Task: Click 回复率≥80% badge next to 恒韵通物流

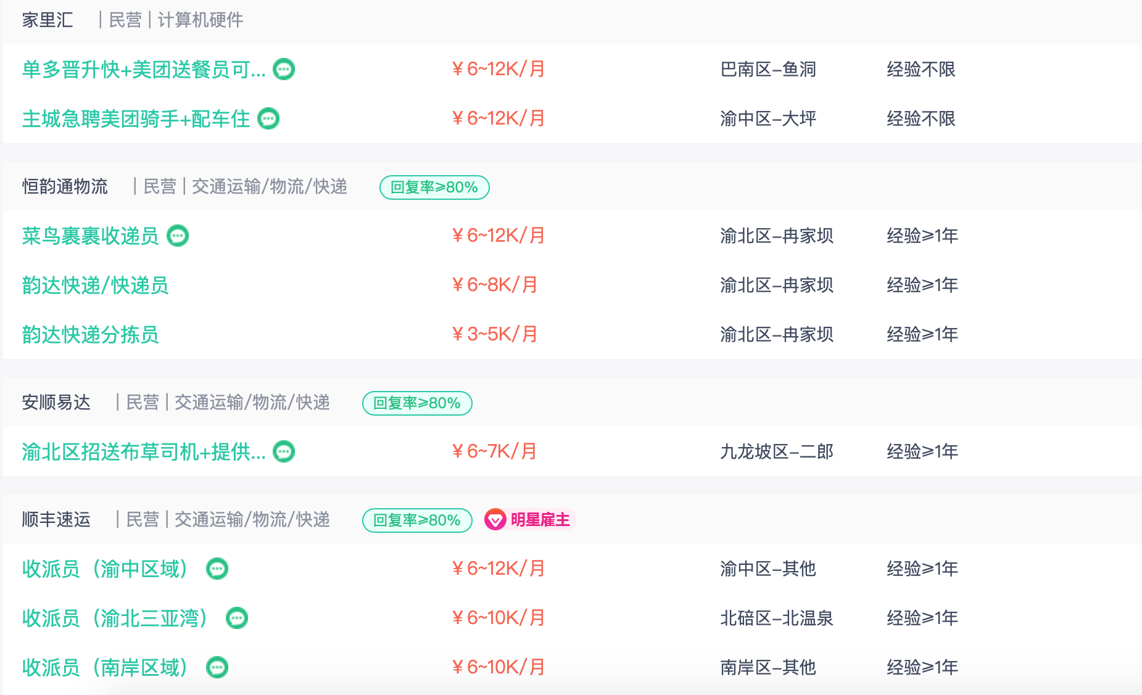Action: pos(434,187)
